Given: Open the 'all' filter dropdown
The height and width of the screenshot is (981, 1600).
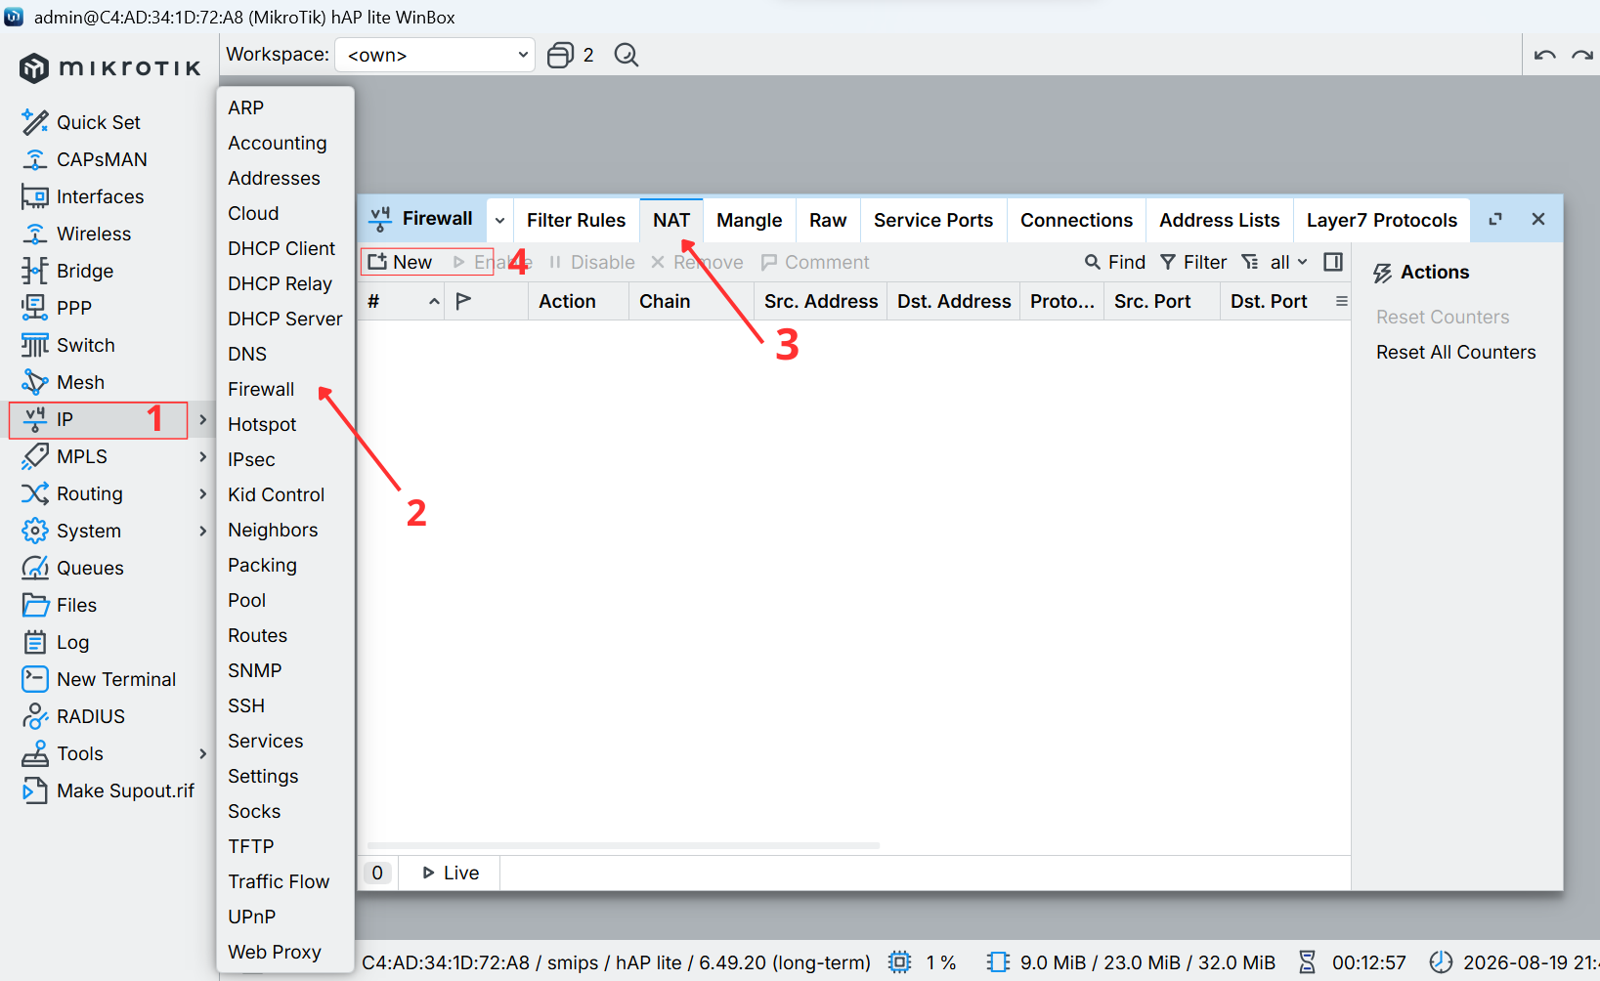Looking at the screenshot, I should (x=1288, y=262).
